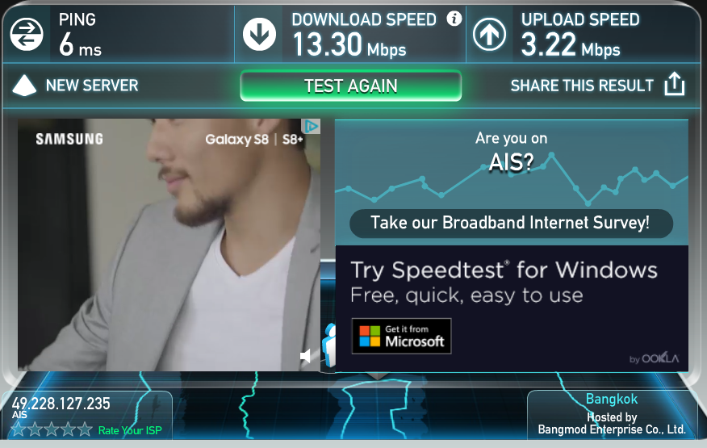Click the IP address 49.228.127.235
Screen dimensions: 707x448
click(61, 404)
